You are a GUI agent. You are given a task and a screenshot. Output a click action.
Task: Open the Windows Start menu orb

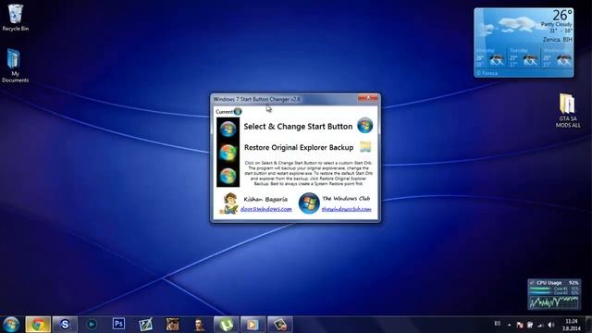tap(10, 325)
